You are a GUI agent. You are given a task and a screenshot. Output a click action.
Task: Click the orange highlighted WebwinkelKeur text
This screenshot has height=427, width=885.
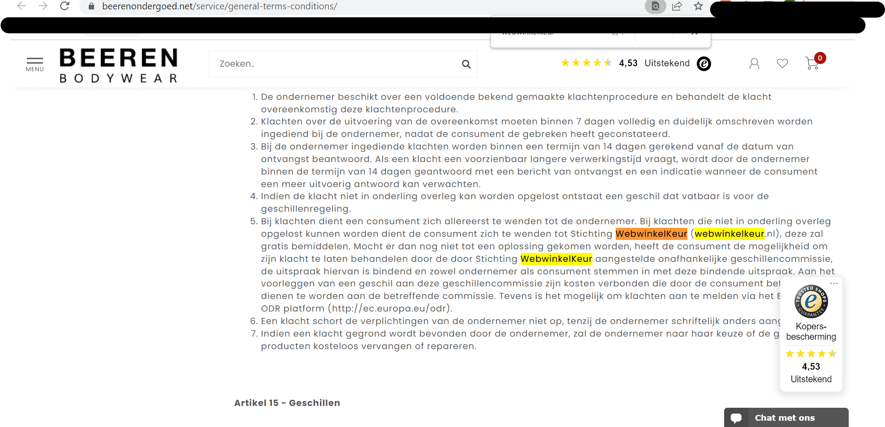651,234
